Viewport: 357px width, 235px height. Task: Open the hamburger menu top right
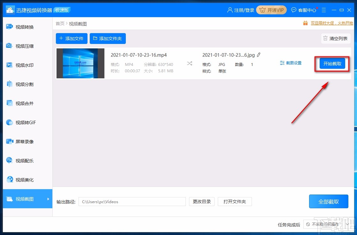coord(324,10)
